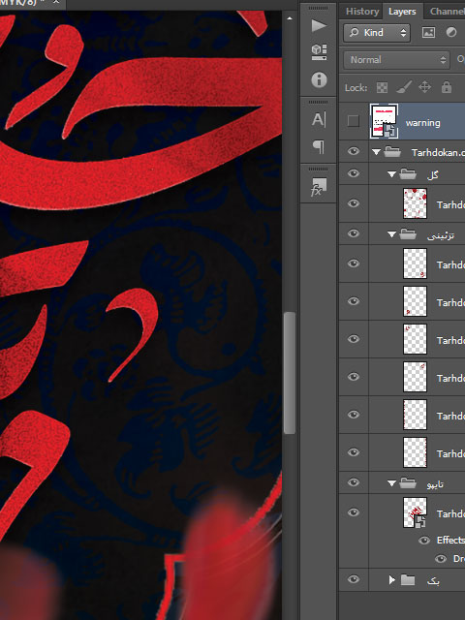The height and width of the screenshot is (620, 465).
Task: Expand the بک group triangle
Action: tap(391, 580)
